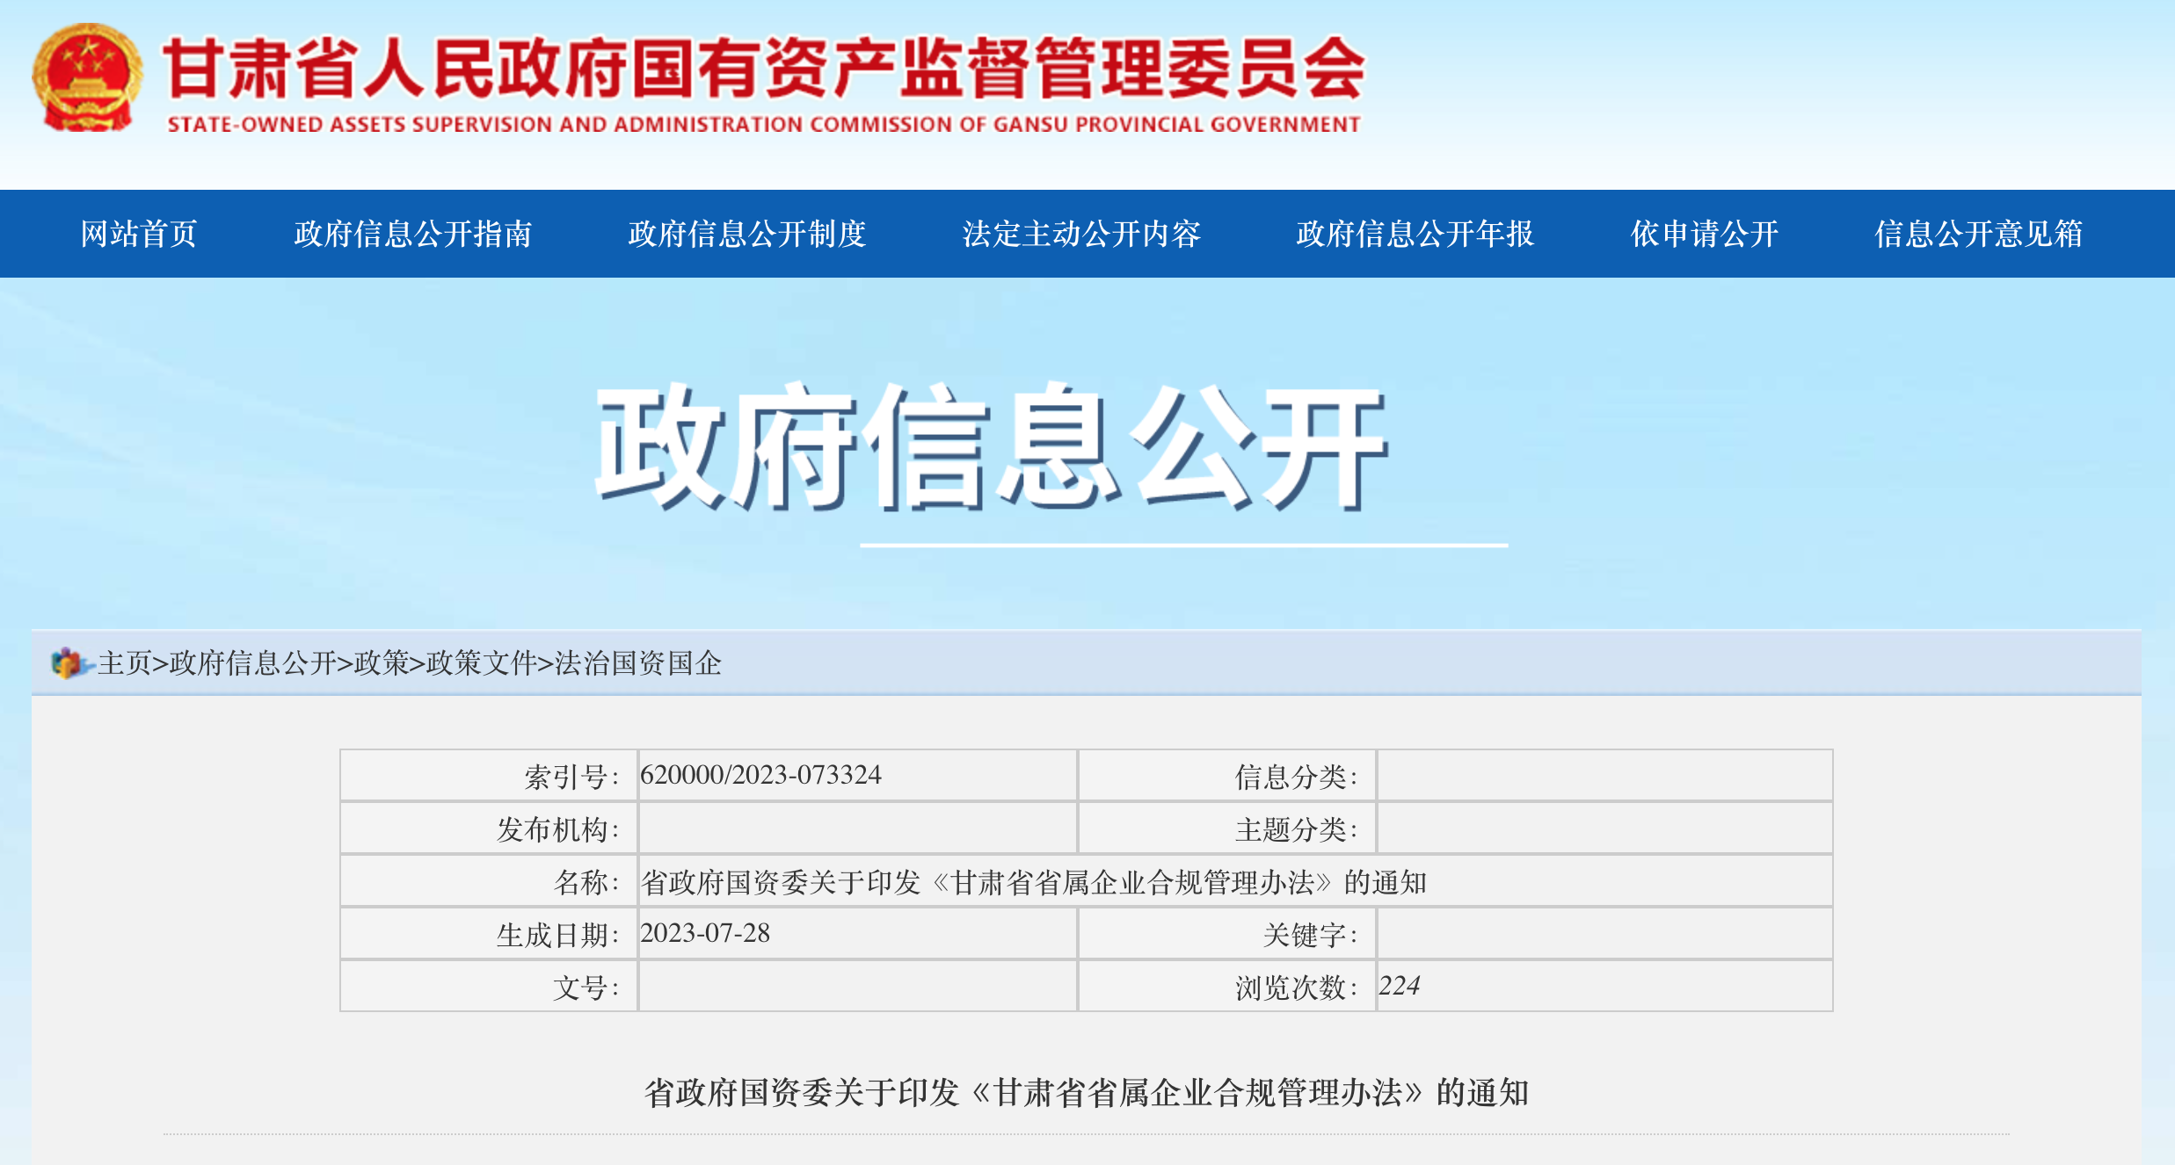Click the 索引号 label cell
Image resolution: width=2175 pixels, height=1165 pixels.
coord(489,776)
